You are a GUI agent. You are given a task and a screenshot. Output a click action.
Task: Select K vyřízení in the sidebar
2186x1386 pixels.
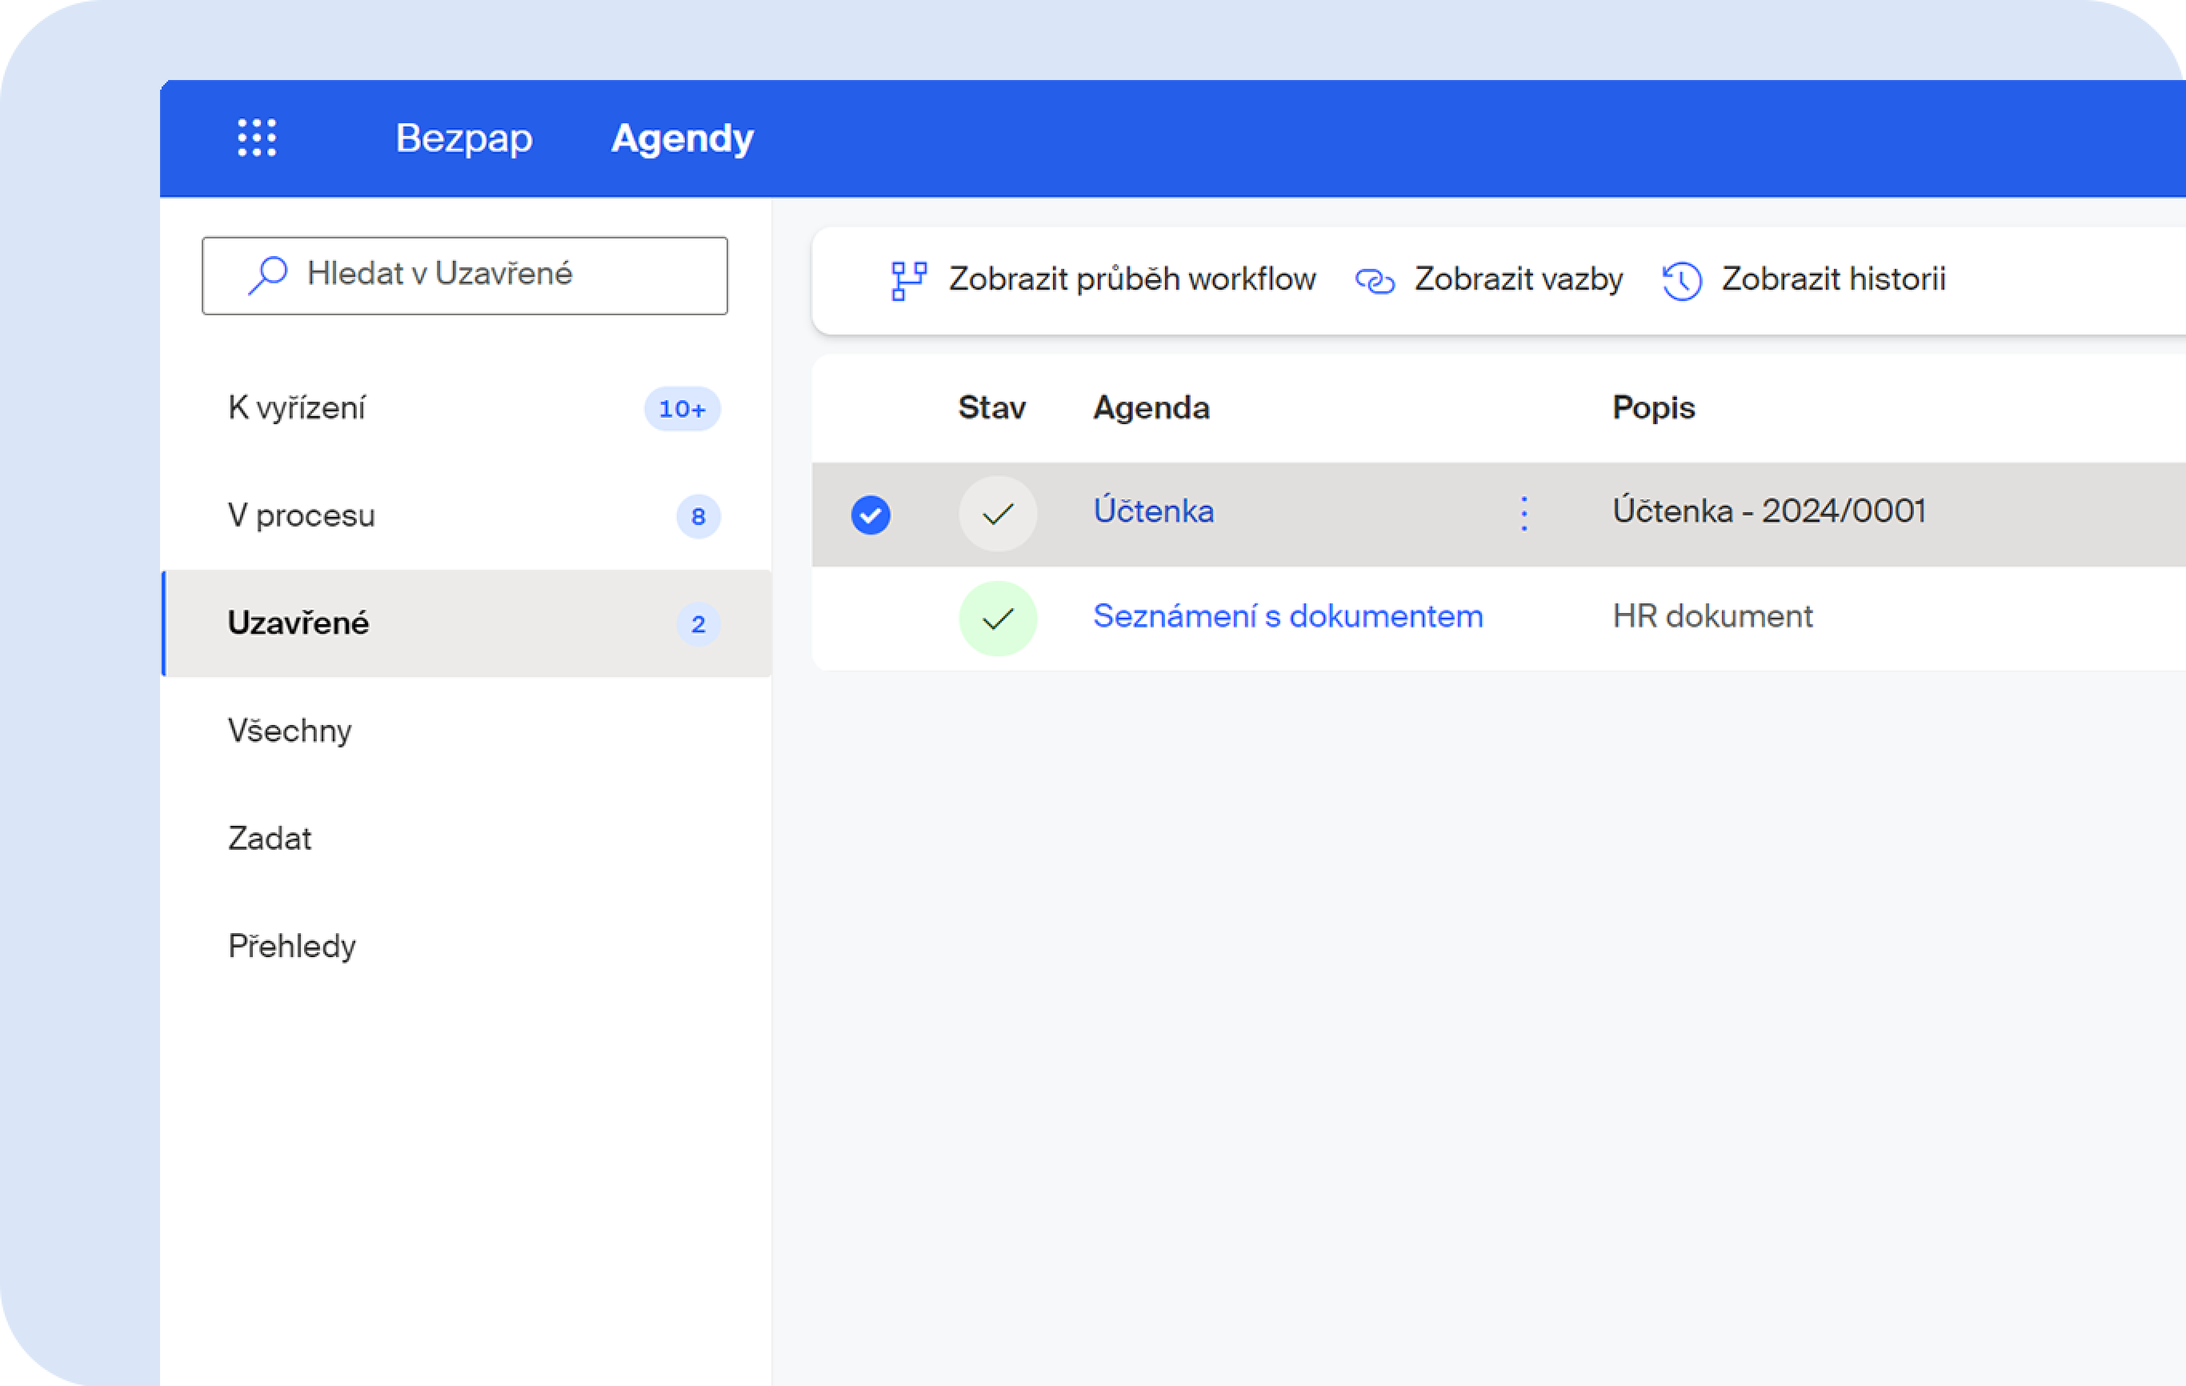point(467,408)
